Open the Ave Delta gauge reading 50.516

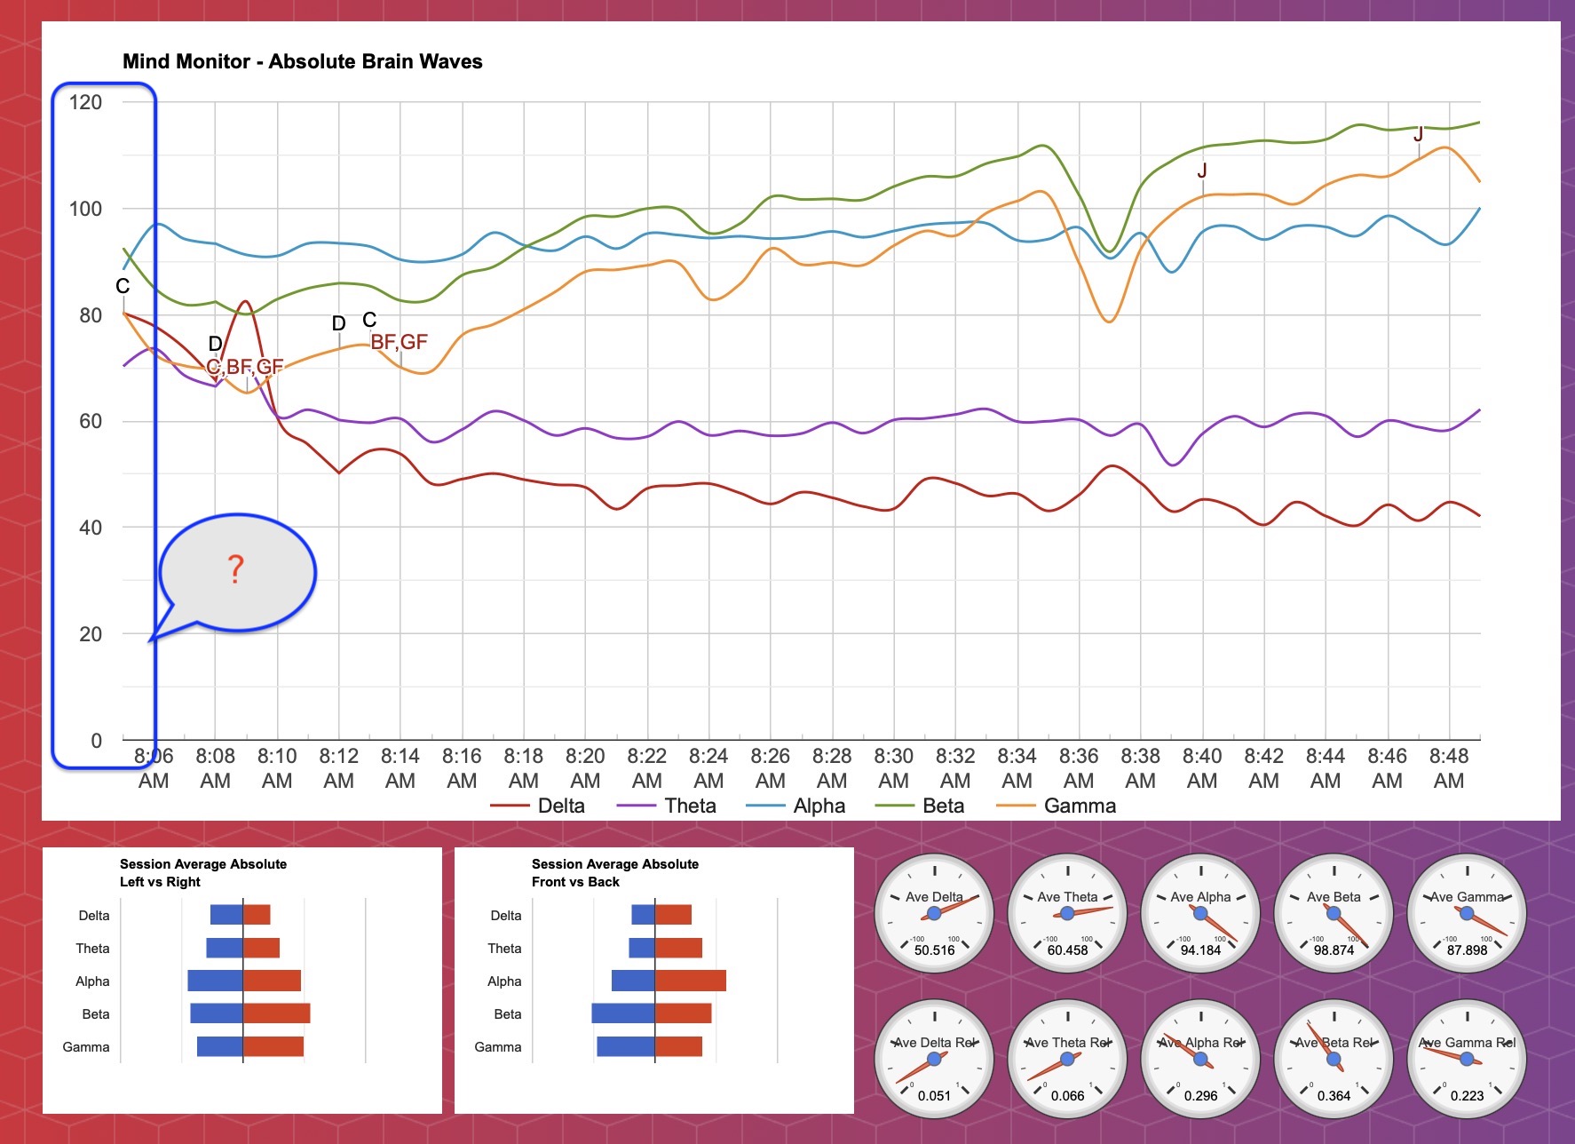[934, 914]
